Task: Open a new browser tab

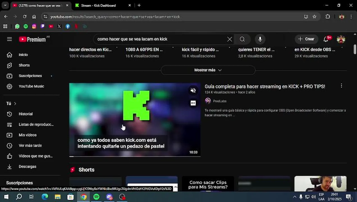Action: [139, 5]
